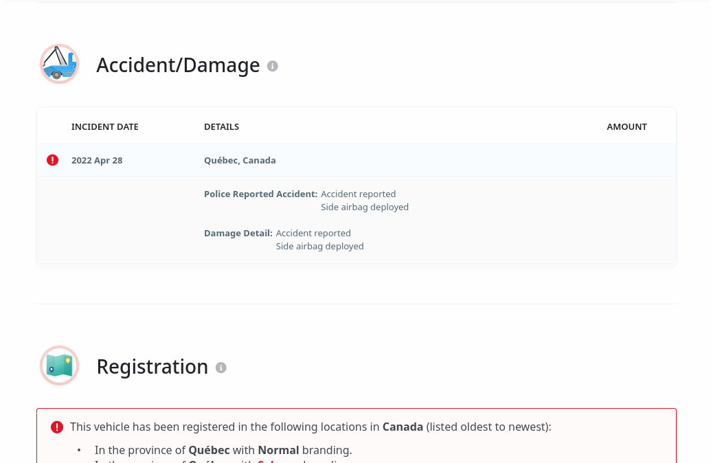Click the tow truck Accident/Damage icon
Screen dimensions: 711x463
(x=59, y=64)
